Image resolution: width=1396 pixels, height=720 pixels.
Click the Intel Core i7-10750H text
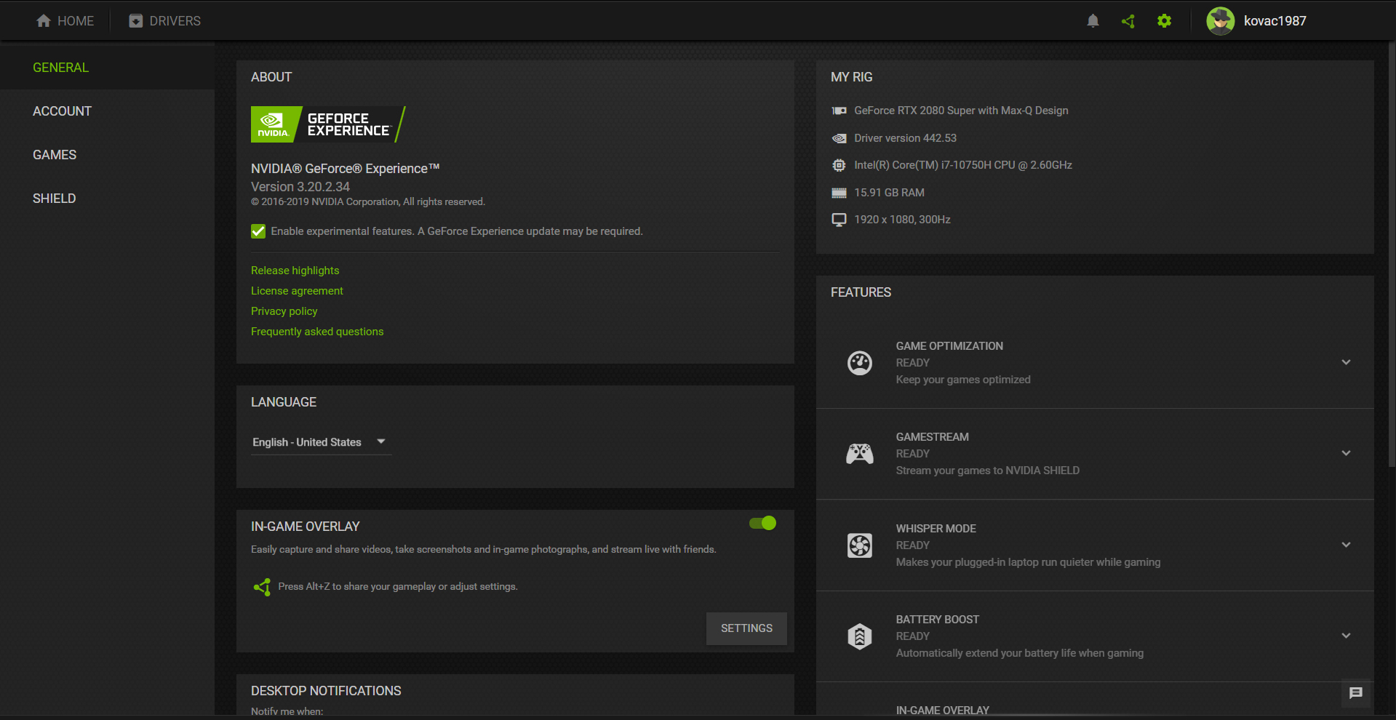point(963,165)
